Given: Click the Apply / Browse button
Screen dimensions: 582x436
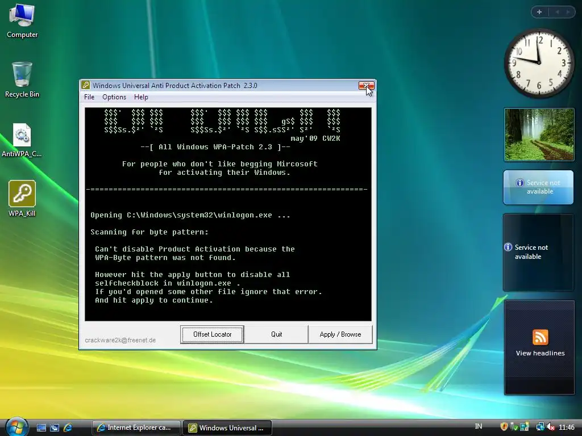Looking at the screenshot, I should 340,334.
